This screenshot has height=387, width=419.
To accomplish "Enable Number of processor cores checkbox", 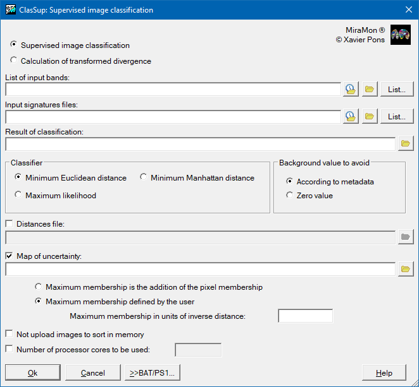I will tap(9, 348).
